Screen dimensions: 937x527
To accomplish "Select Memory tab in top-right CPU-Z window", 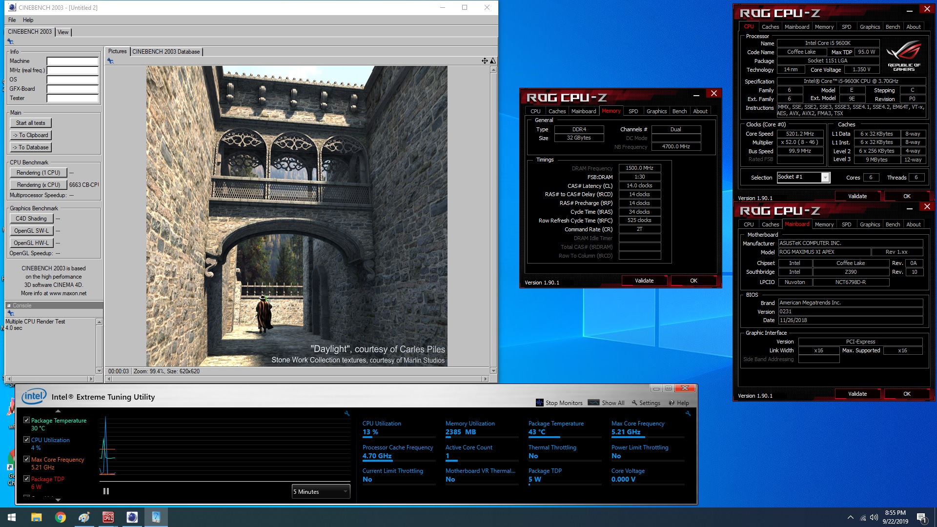I will 824,27.
